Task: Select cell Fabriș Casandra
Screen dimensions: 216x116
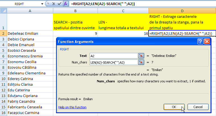Action: (x=30, y=101)
